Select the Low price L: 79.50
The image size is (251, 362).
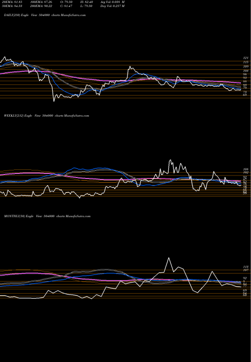87,6
